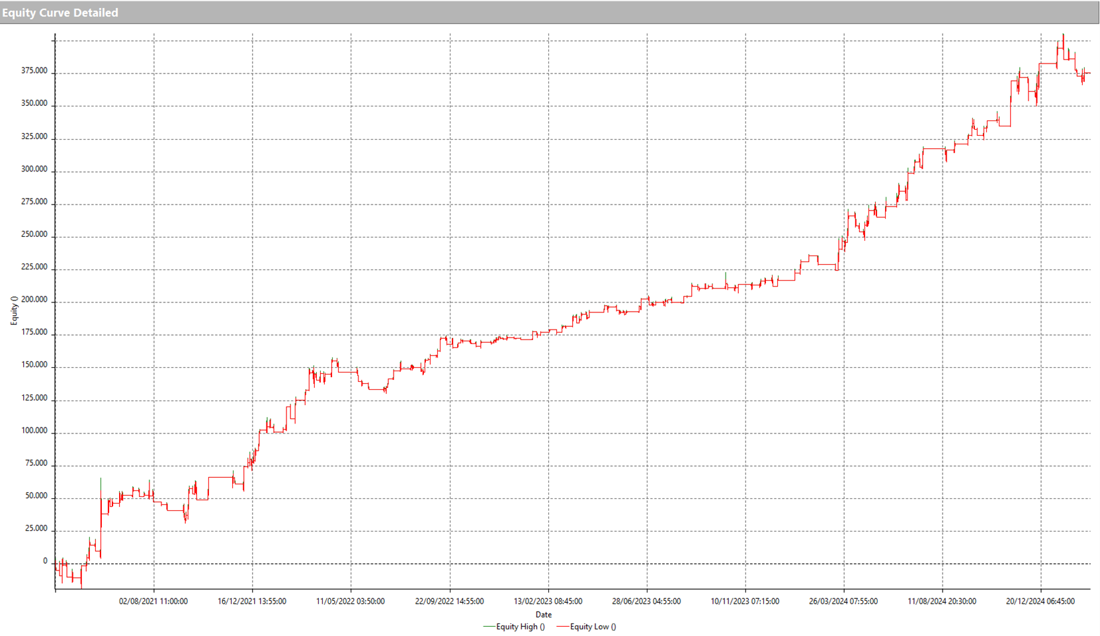The height and width of the screenshot is (636, 1100).
Task: Click the 10/11/2023 07:15:00 date tick
Action: click(745, 602)
